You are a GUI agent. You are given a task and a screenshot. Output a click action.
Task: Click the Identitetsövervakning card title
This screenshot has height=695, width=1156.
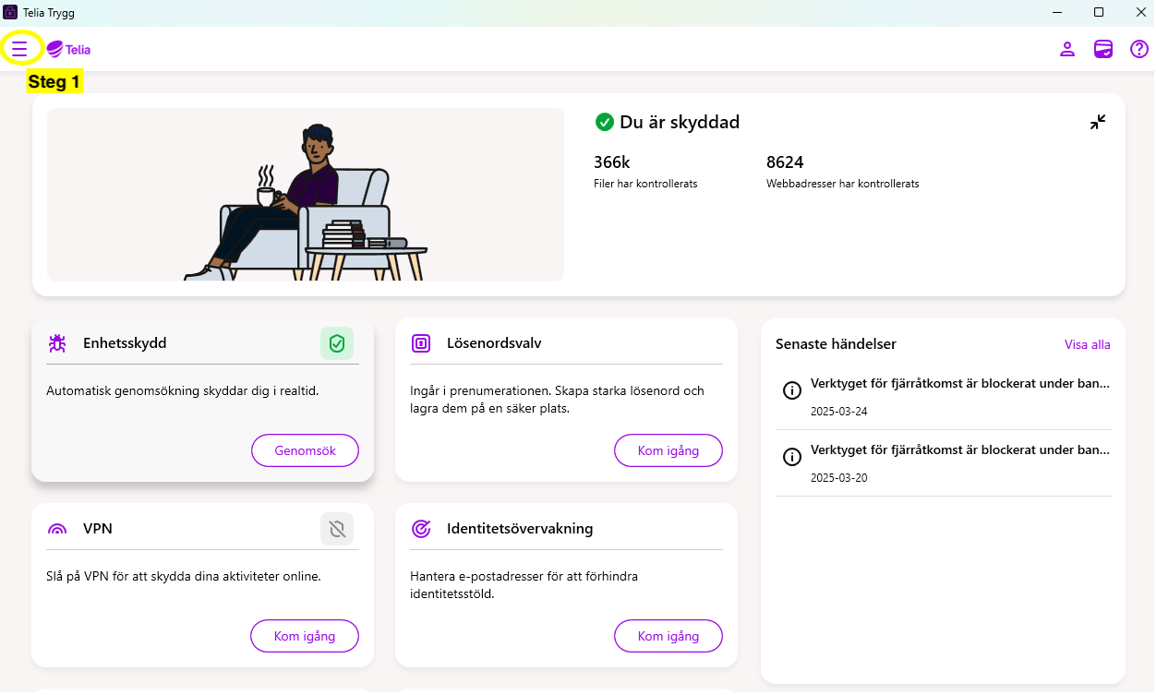click(520, 529)
